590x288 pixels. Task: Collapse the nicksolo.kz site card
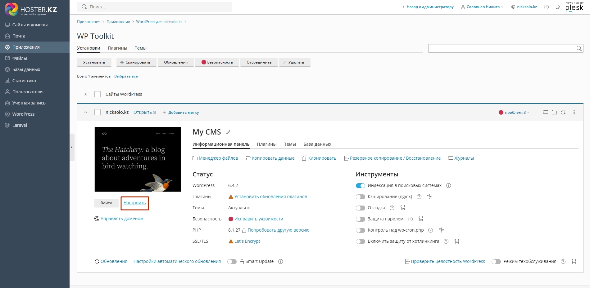click(86, 112)
